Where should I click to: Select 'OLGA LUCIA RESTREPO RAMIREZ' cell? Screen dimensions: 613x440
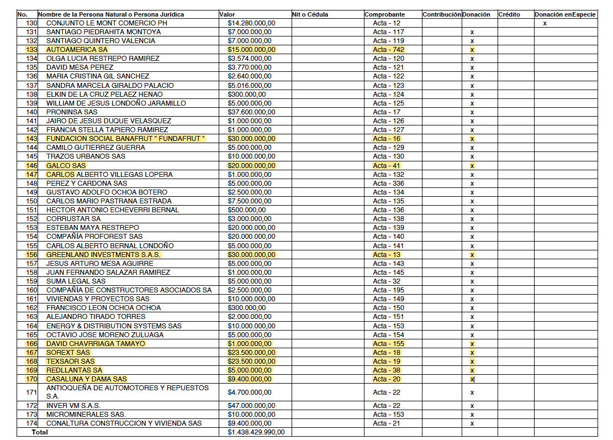(103, 59)
